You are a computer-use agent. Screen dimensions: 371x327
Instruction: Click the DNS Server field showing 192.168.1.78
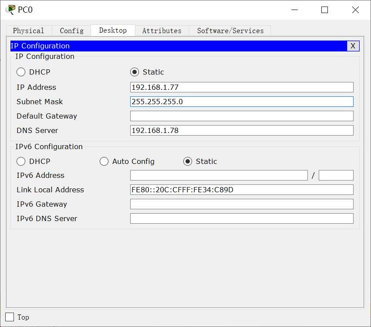(242, 130)
